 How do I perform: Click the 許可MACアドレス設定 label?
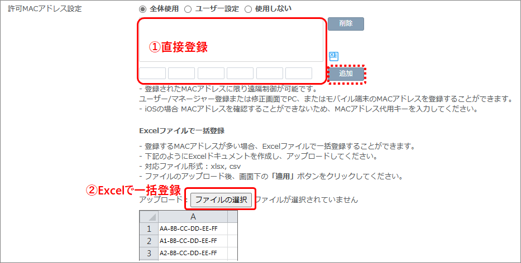45,8
